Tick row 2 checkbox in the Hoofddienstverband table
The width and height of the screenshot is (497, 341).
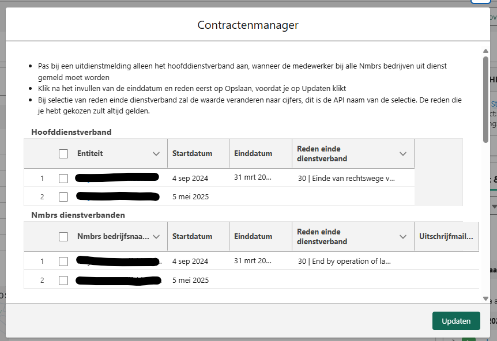coord(63,197)
